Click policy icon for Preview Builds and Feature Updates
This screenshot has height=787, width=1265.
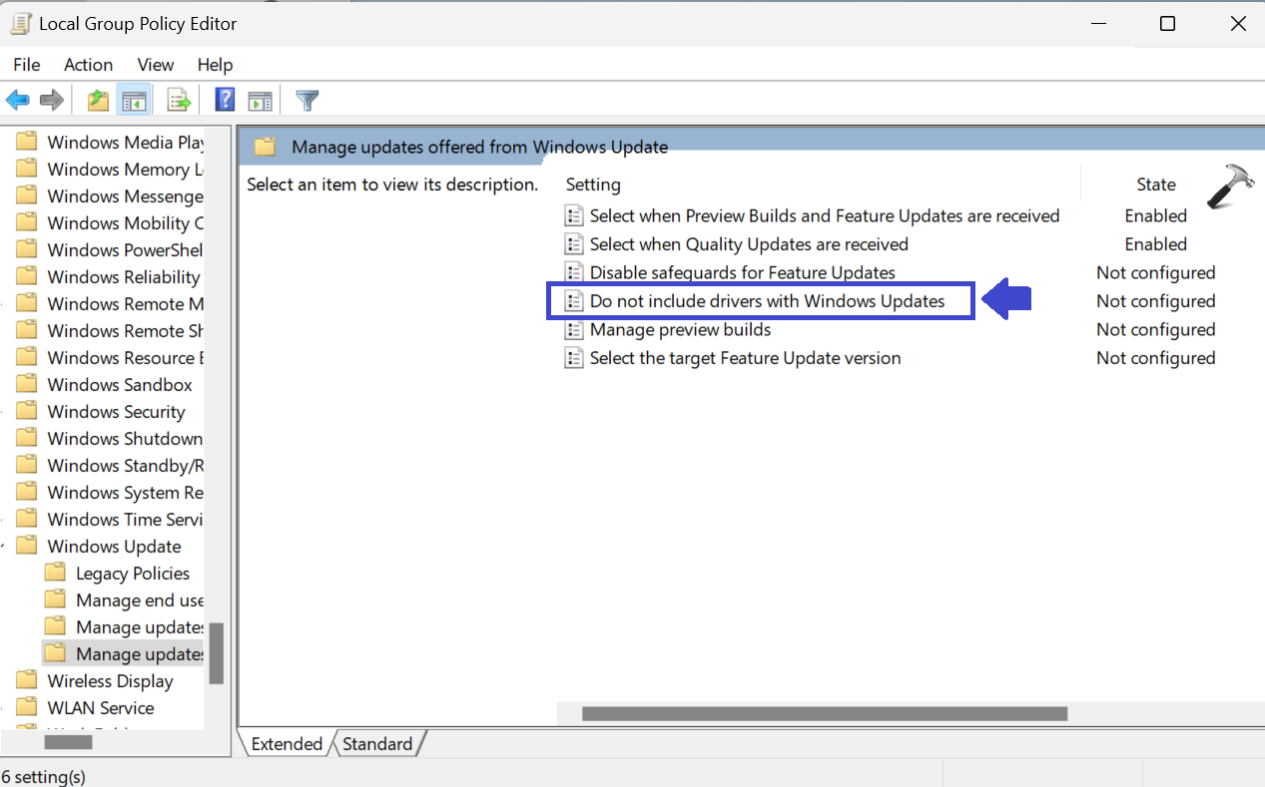[x=574, y=215]
